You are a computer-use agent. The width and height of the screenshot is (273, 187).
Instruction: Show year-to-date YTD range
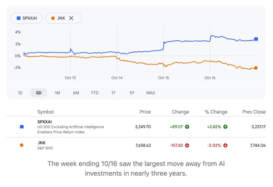(x=94, y=93)
